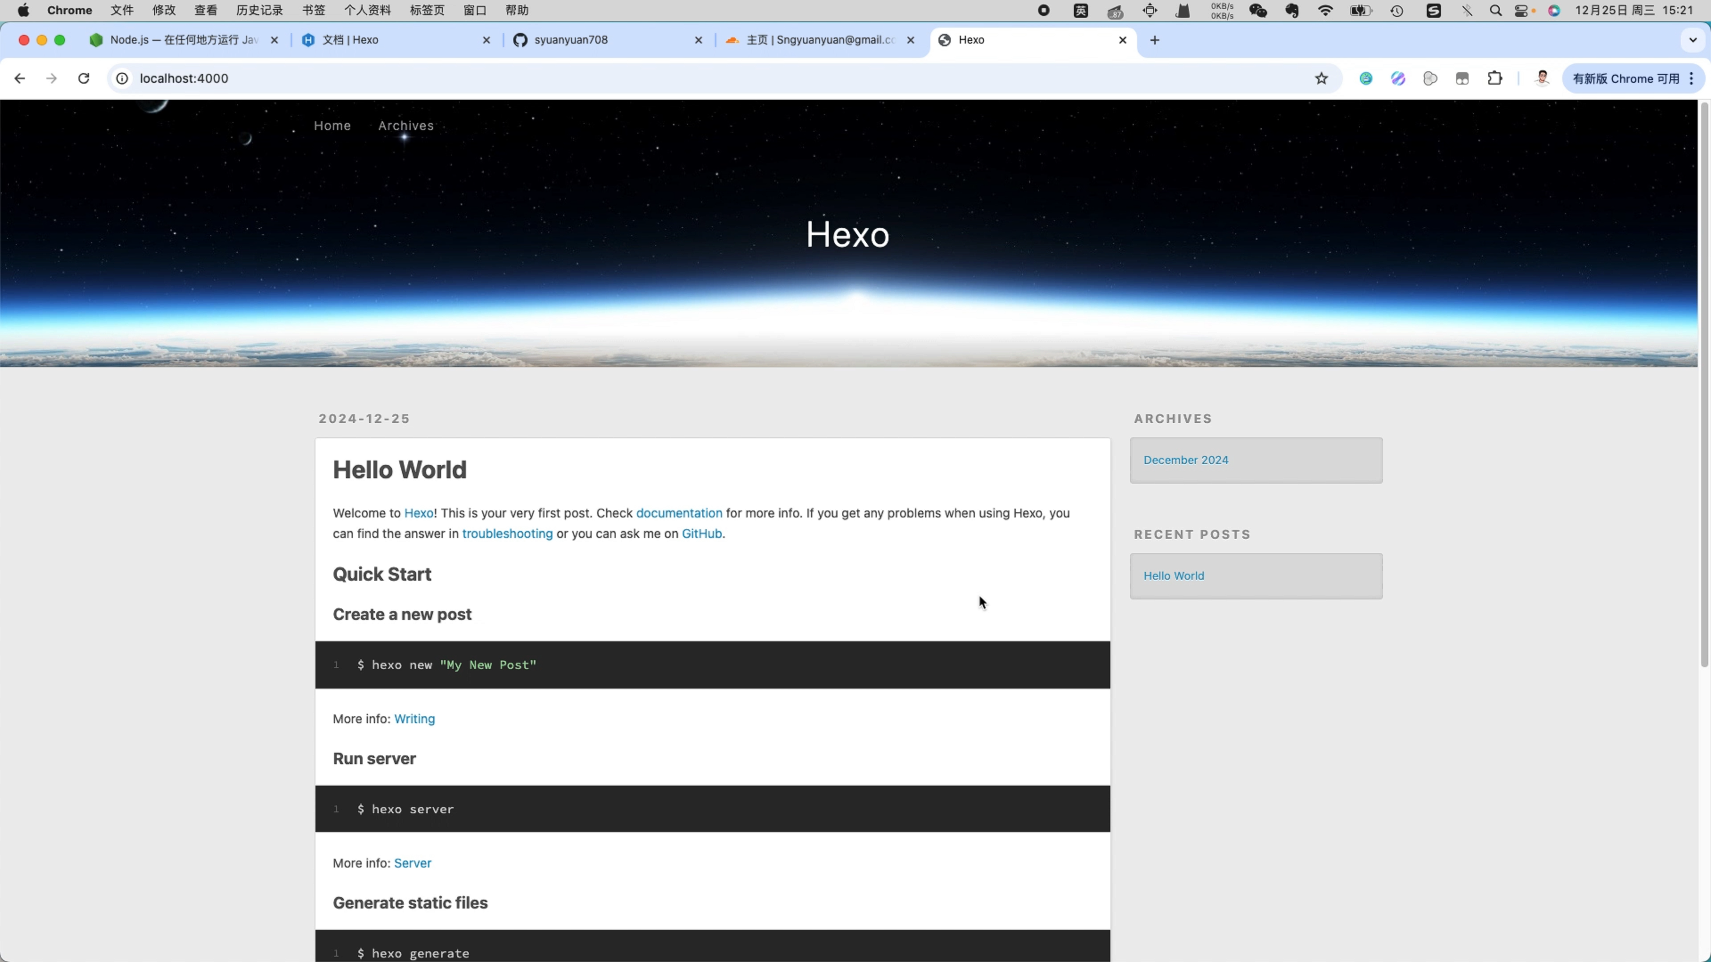Close the syuanyuan708 GitHub tab
Screen dimensions: 1711x962
[699, 40]
